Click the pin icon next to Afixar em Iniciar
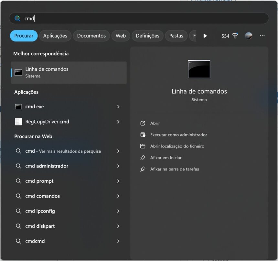 (143, 158)
